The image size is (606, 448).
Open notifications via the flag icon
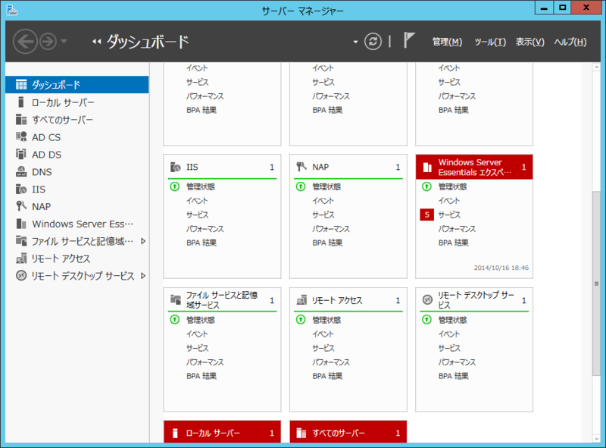tap(408, 42)
